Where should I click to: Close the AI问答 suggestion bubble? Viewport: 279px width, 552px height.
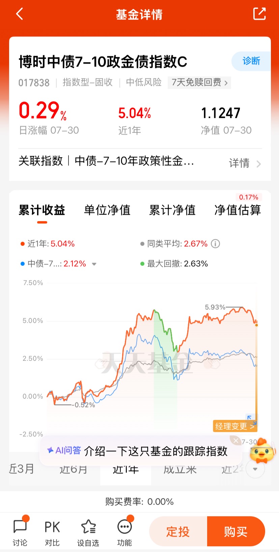pyautogui.click(x=236, y=440)
